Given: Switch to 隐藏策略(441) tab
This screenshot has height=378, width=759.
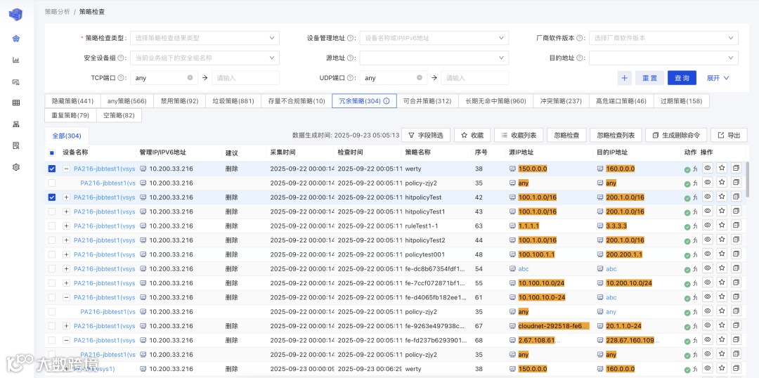Looking at the screenshot, I should tap(72, 101).
